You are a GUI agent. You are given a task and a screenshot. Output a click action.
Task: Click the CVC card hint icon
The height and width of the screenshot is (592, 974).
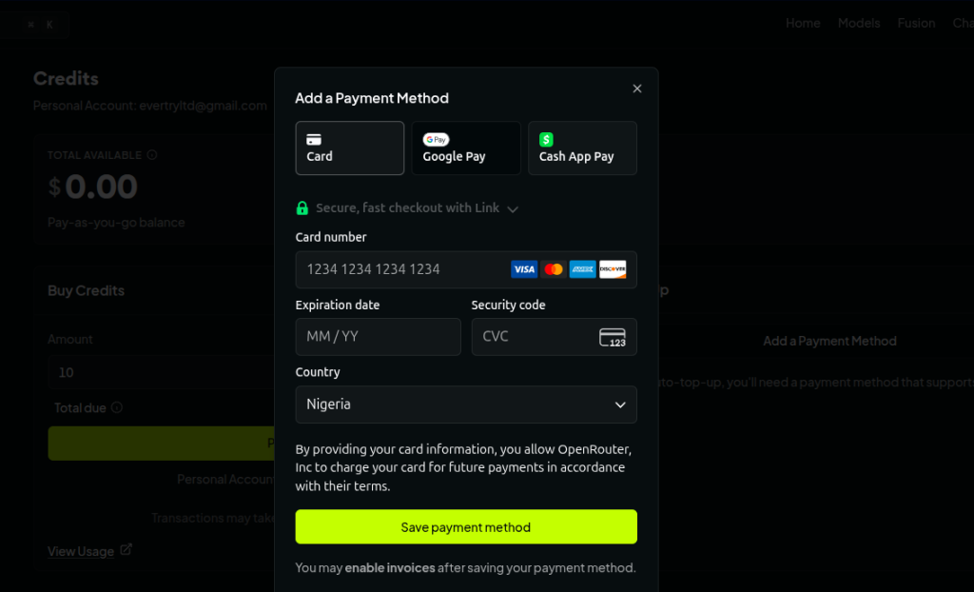point(613,337)
